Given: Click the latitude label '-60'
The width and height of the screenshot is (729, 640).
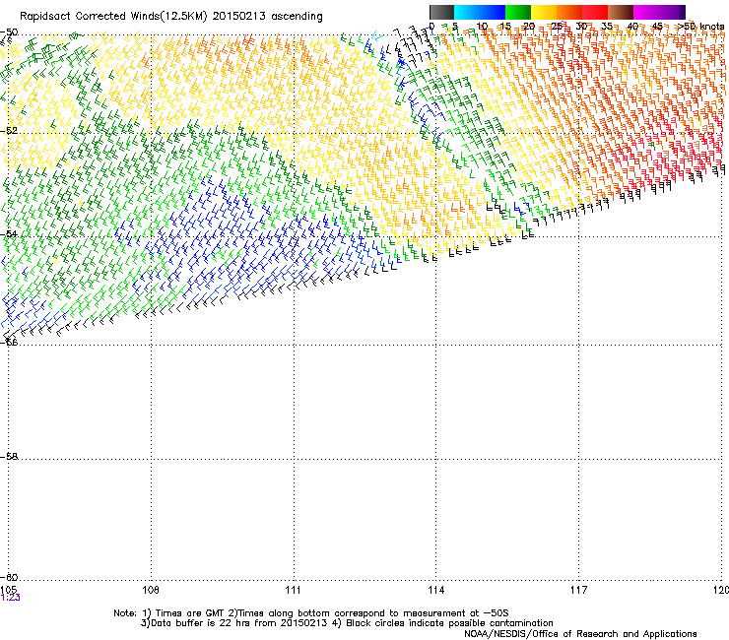Looking at the screenshot, I should (x=9, y=577).
